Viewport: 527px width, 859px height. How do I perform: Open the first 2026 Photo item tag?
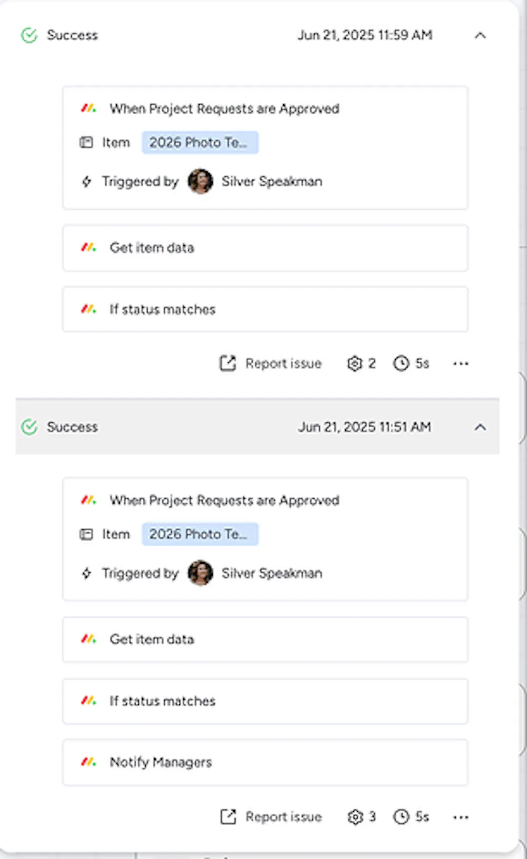pos(200,143)
